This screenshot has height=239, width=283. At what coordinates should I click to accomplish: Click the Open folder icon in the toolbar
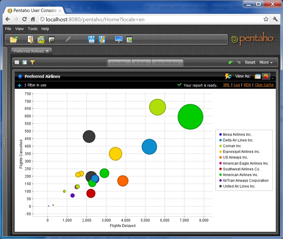(x=14, y=39)
